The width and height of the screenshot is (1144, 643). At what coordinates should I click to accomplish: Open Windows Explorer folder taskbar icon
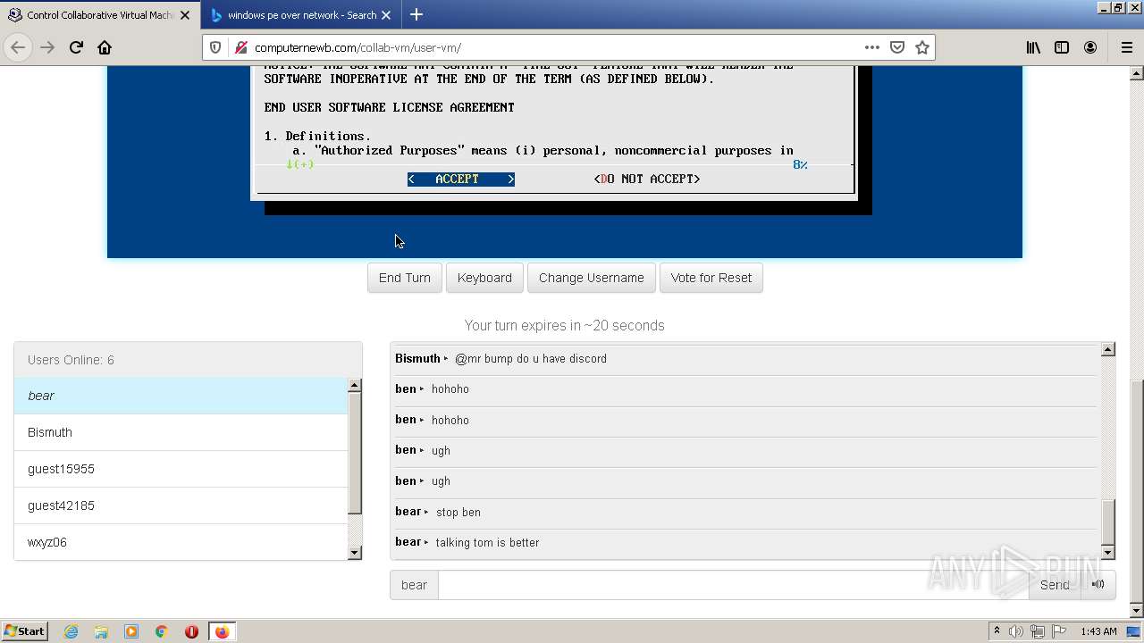pos(101,631)
